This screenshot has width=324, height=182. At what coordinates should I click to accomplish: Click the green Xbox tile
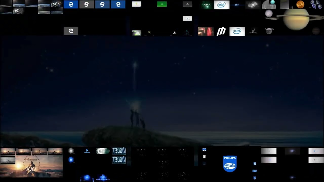click(162, 4)
